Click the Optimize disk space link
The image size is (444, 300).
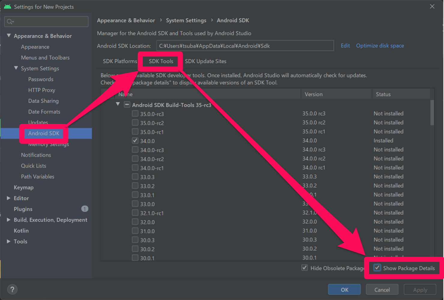point(380,46)
